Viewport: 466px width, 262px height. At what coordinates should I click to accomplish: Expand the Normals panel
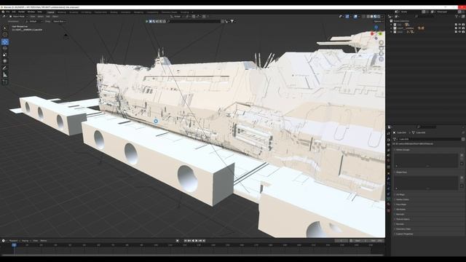(400, 214)
